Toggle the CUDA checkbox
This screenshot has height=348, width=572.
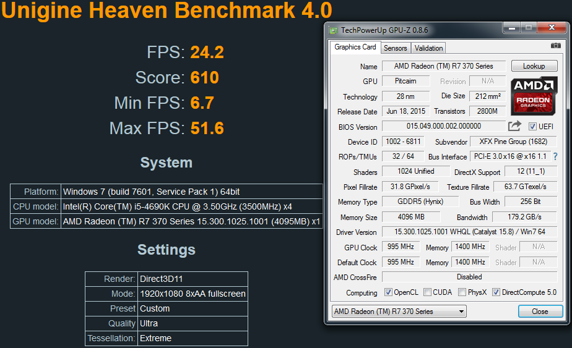[x=427, y=292]
